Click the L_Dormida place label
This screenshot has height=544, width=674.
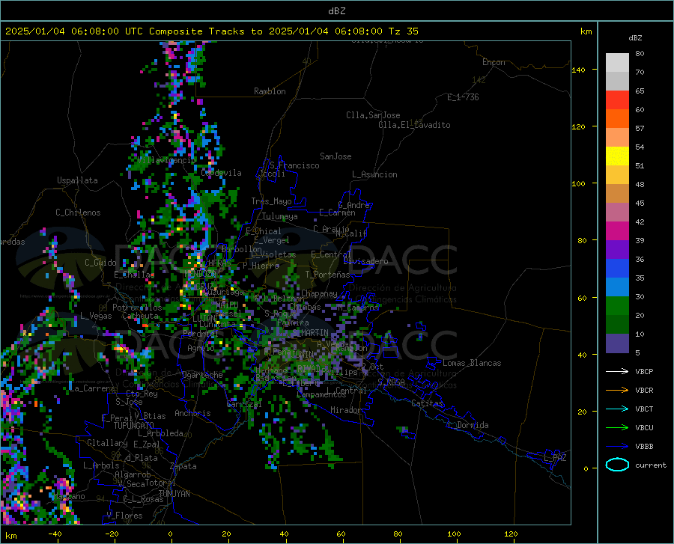(468, 425)
